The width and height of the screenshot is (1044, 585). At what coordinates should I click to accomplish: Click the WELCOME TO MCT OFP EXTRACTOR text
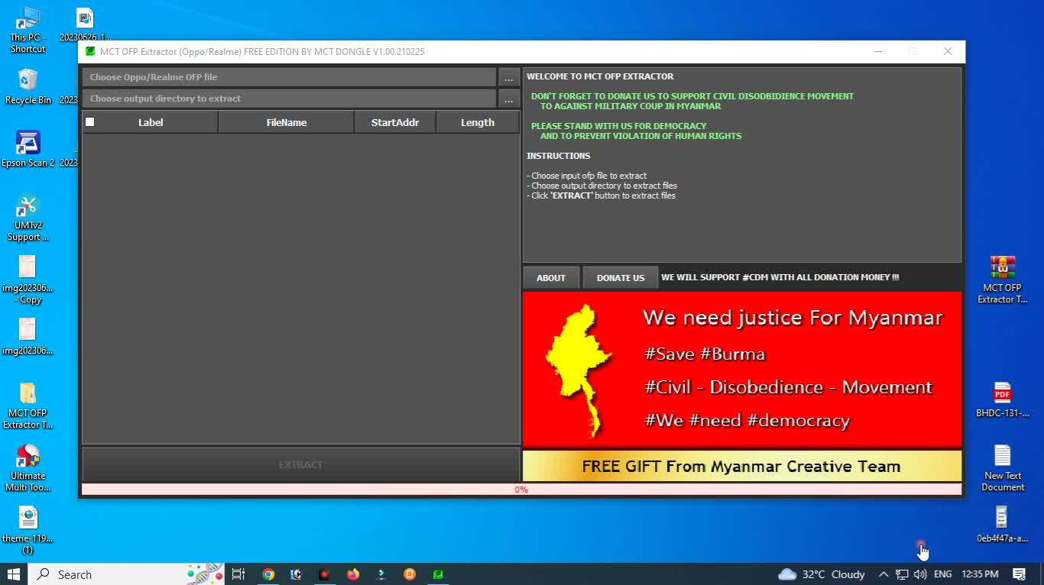click(600, 76)
